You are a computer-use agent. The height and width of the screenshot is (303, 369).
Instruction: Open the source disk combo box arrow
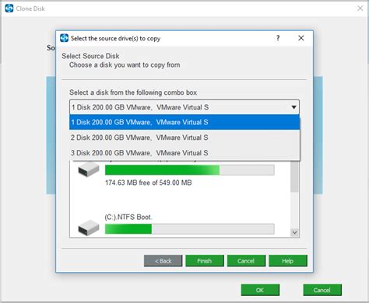tap(293, 107)
